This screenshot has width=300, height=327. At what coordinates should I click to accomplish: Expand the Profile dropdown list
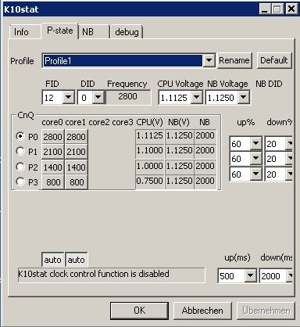click(209, 61)
